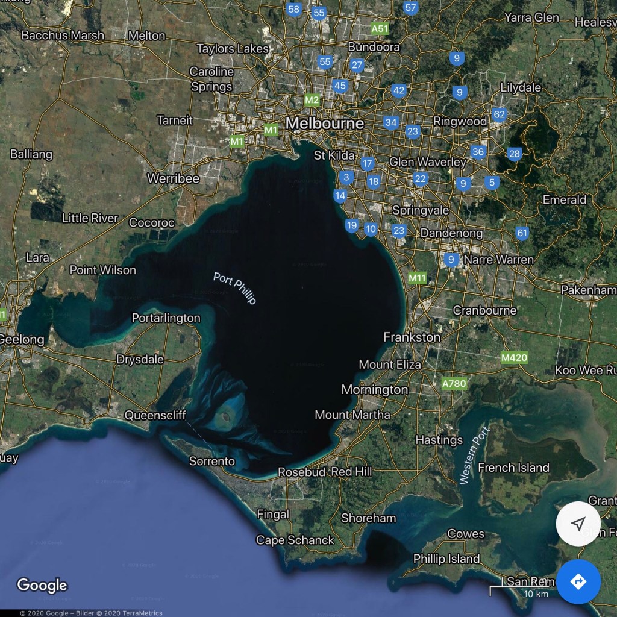Click the M11 route marker
The width and height of the screenshot is (617, 617).
coord(417,278)
